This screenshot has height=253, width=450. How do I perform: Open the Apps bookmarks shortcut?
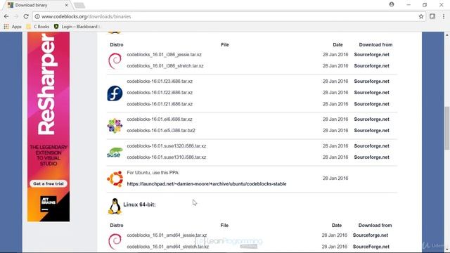13,27
